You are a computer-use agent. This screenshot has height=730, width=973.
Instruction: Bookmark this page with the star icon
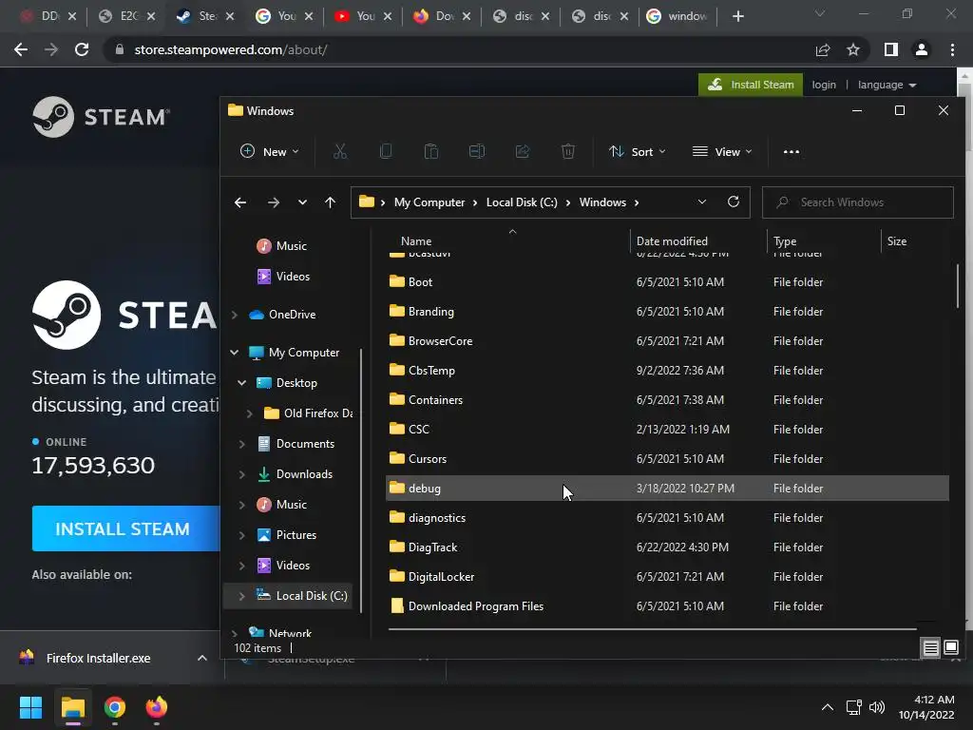[x=853, y=49]
